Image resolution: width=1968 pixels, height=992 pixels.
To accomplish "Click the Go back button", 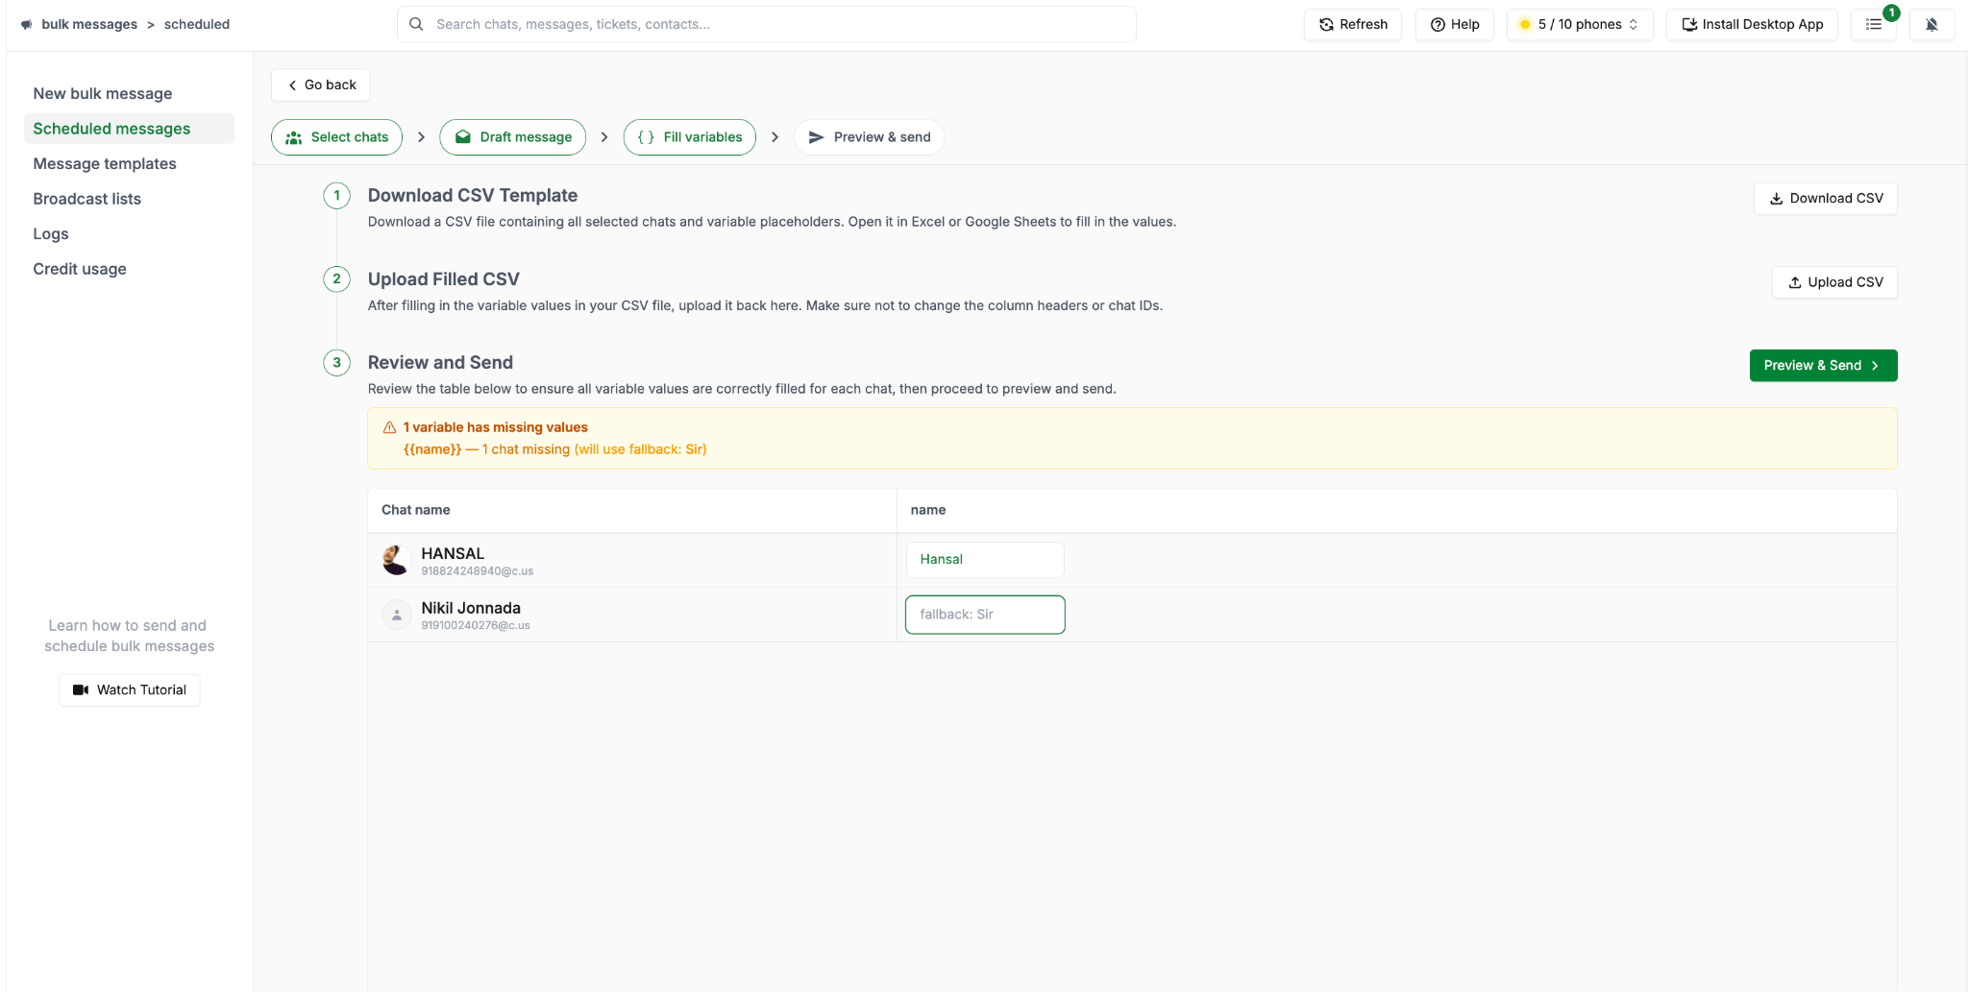I will click(x=321, y=85).
